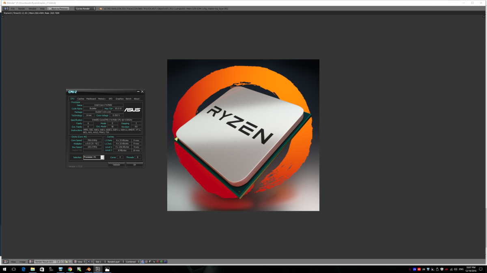Screen dimensions: 487x273
Task: Launch Microsoft Edge from the taskbar
Action: pos(23,269)
